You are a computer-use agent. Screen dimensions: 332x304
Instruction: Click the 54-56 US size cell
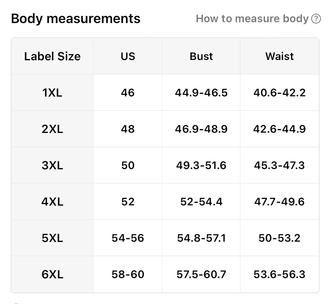[128, 238]
